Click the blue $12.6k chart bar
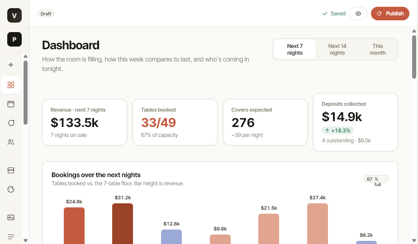Image resolution: width=418 pixels, height=244 pixels. pyautogui.click(x=171, y=236)
